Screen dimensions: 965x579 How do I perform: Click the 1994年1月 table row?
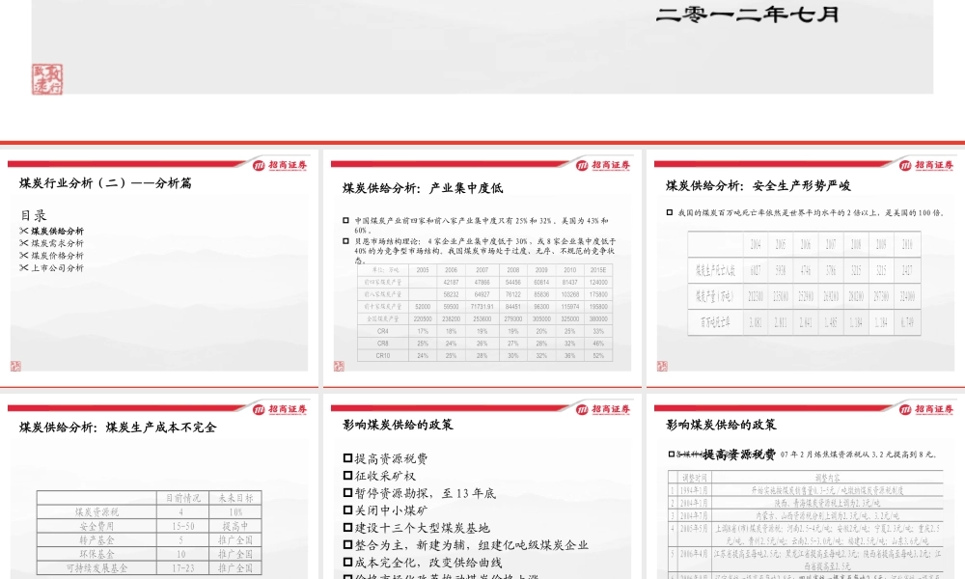(805, 490)
